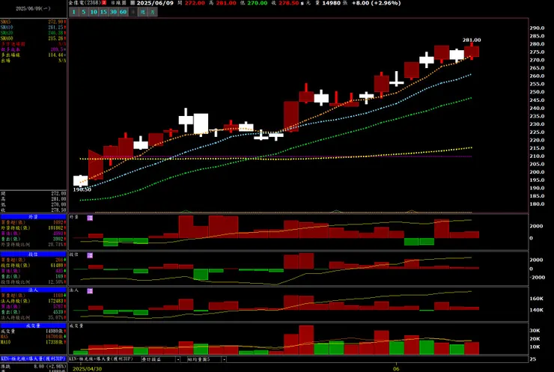Select the 10-minute period button
Image resolution: width=554 pixels, height=372 pixels.
tap(94, 12)
